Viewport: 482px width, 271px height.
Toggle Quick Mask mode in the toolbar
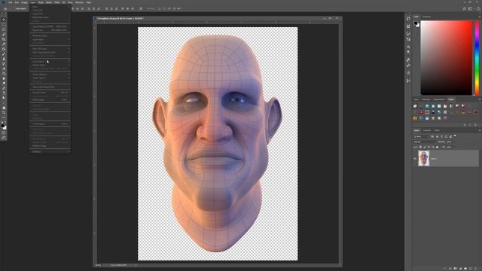click(4, 132)
